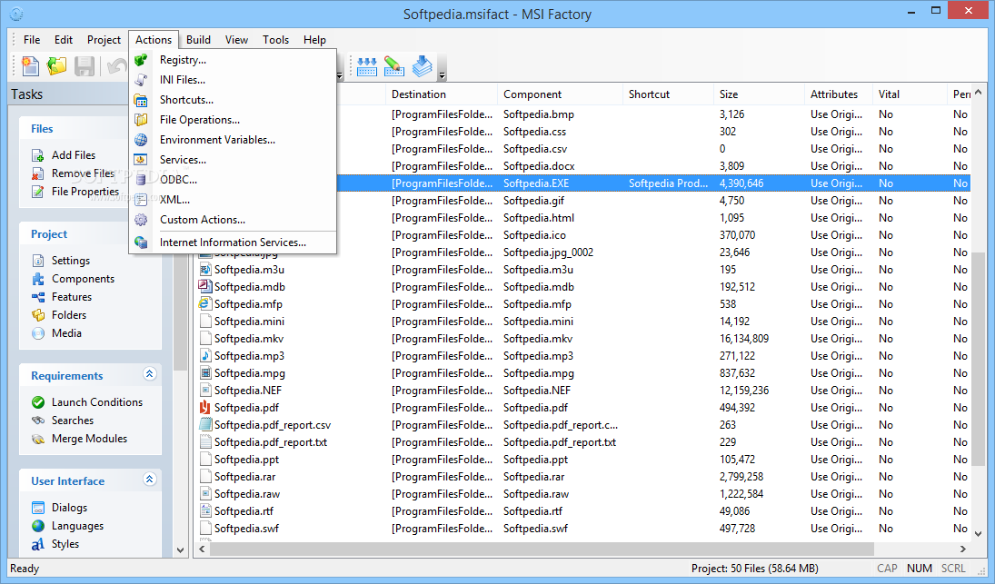
Task: Click the green Launch Conditions check icon
Action: point(38,402)
